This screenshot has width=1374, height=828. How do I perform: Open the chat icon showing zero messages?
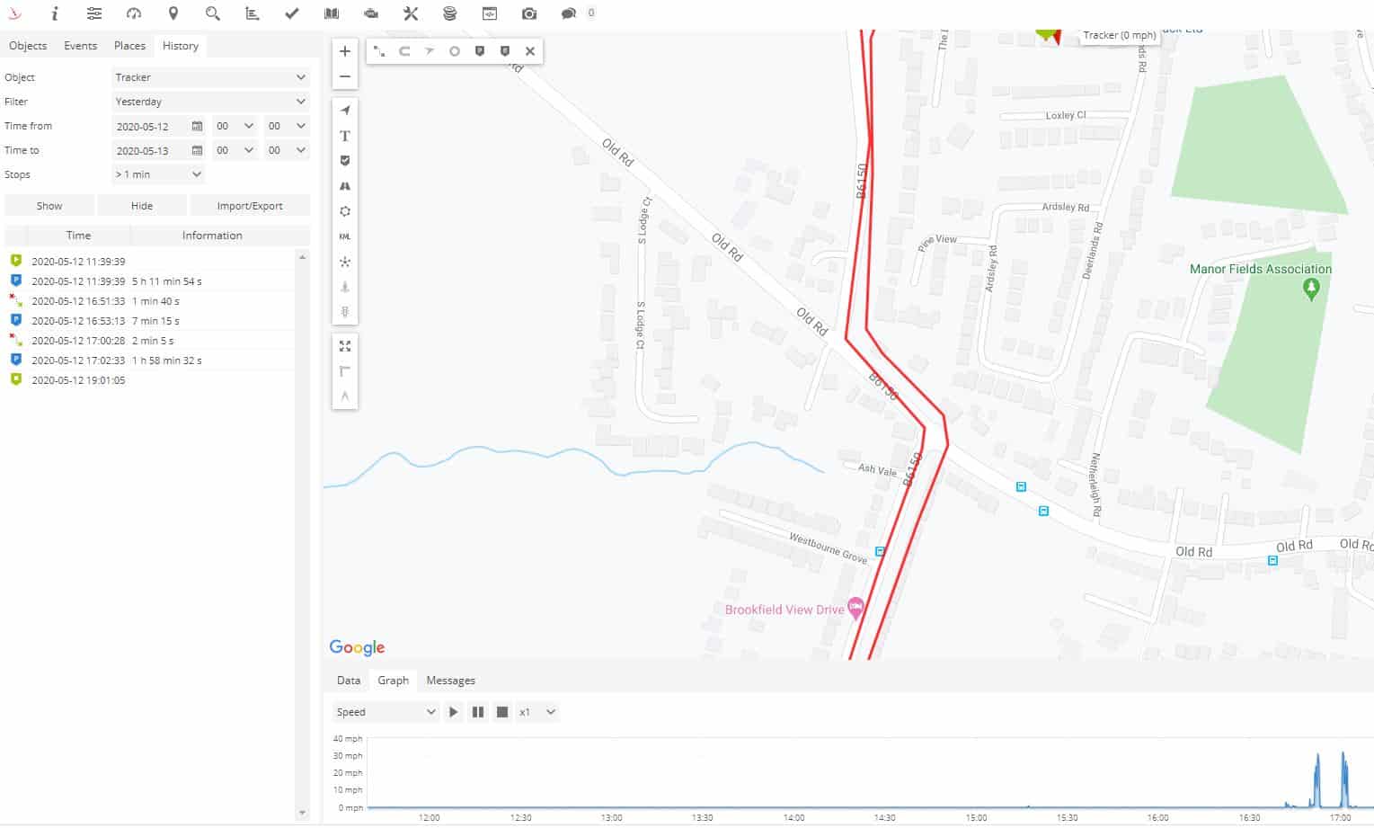coord(569,13)
